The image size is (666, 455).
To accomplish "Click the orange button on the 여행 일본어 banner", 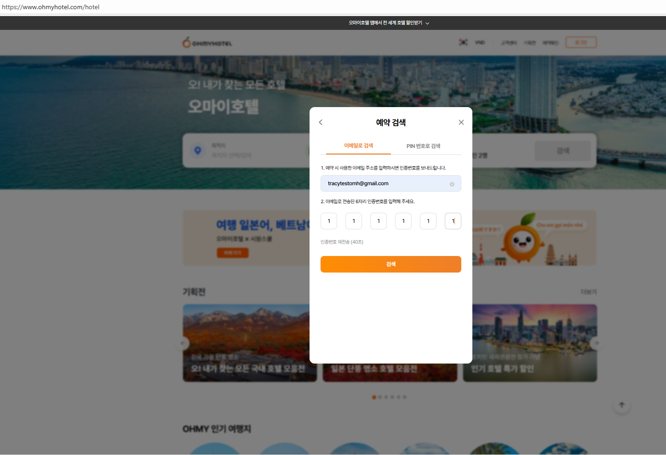I will point(233,253).
